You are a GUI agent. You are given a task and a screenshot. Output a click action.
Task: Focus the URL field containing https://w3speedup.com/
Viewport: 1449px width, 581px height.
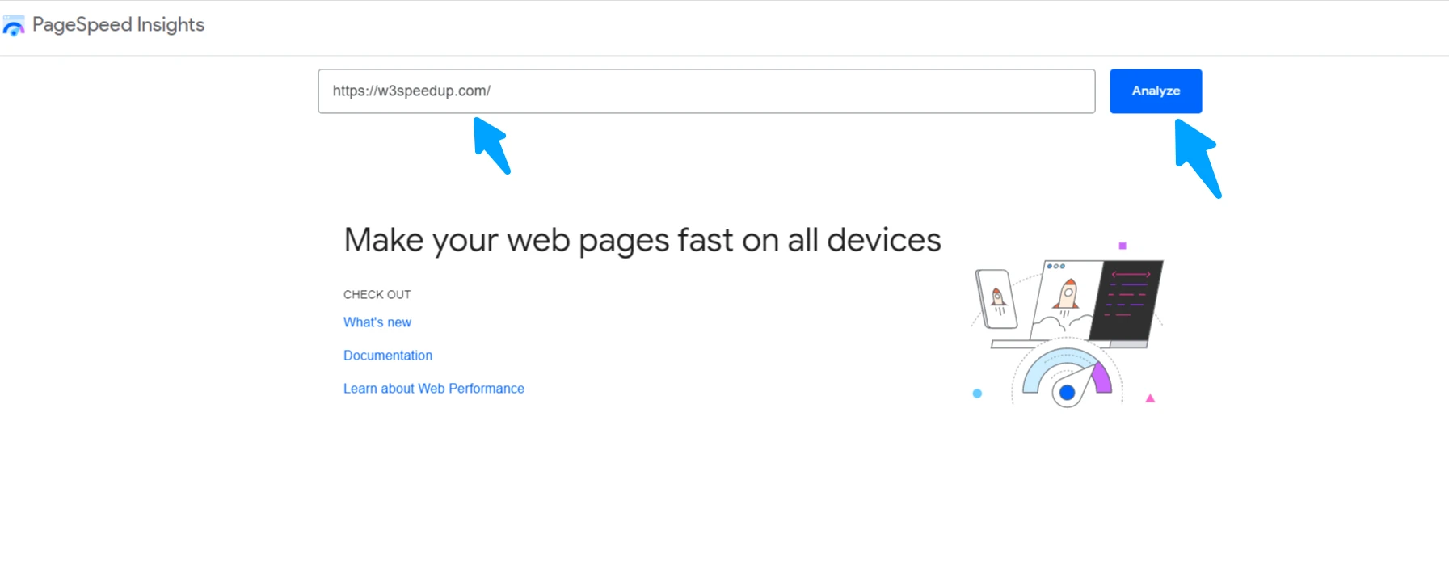(x=706, y=91)
